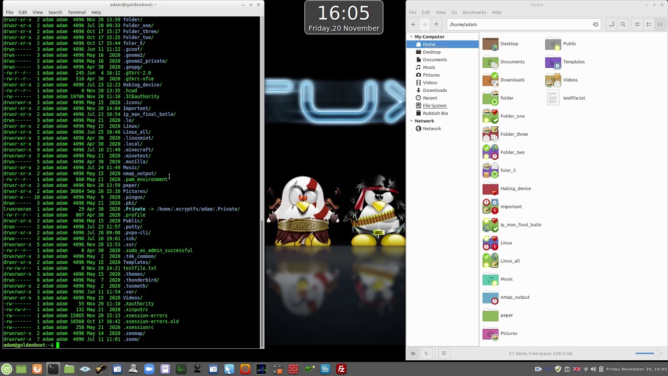This screenshot has width=668, height=376.
Task: Select the Templates folder icon
Action: tap(553, 62)
